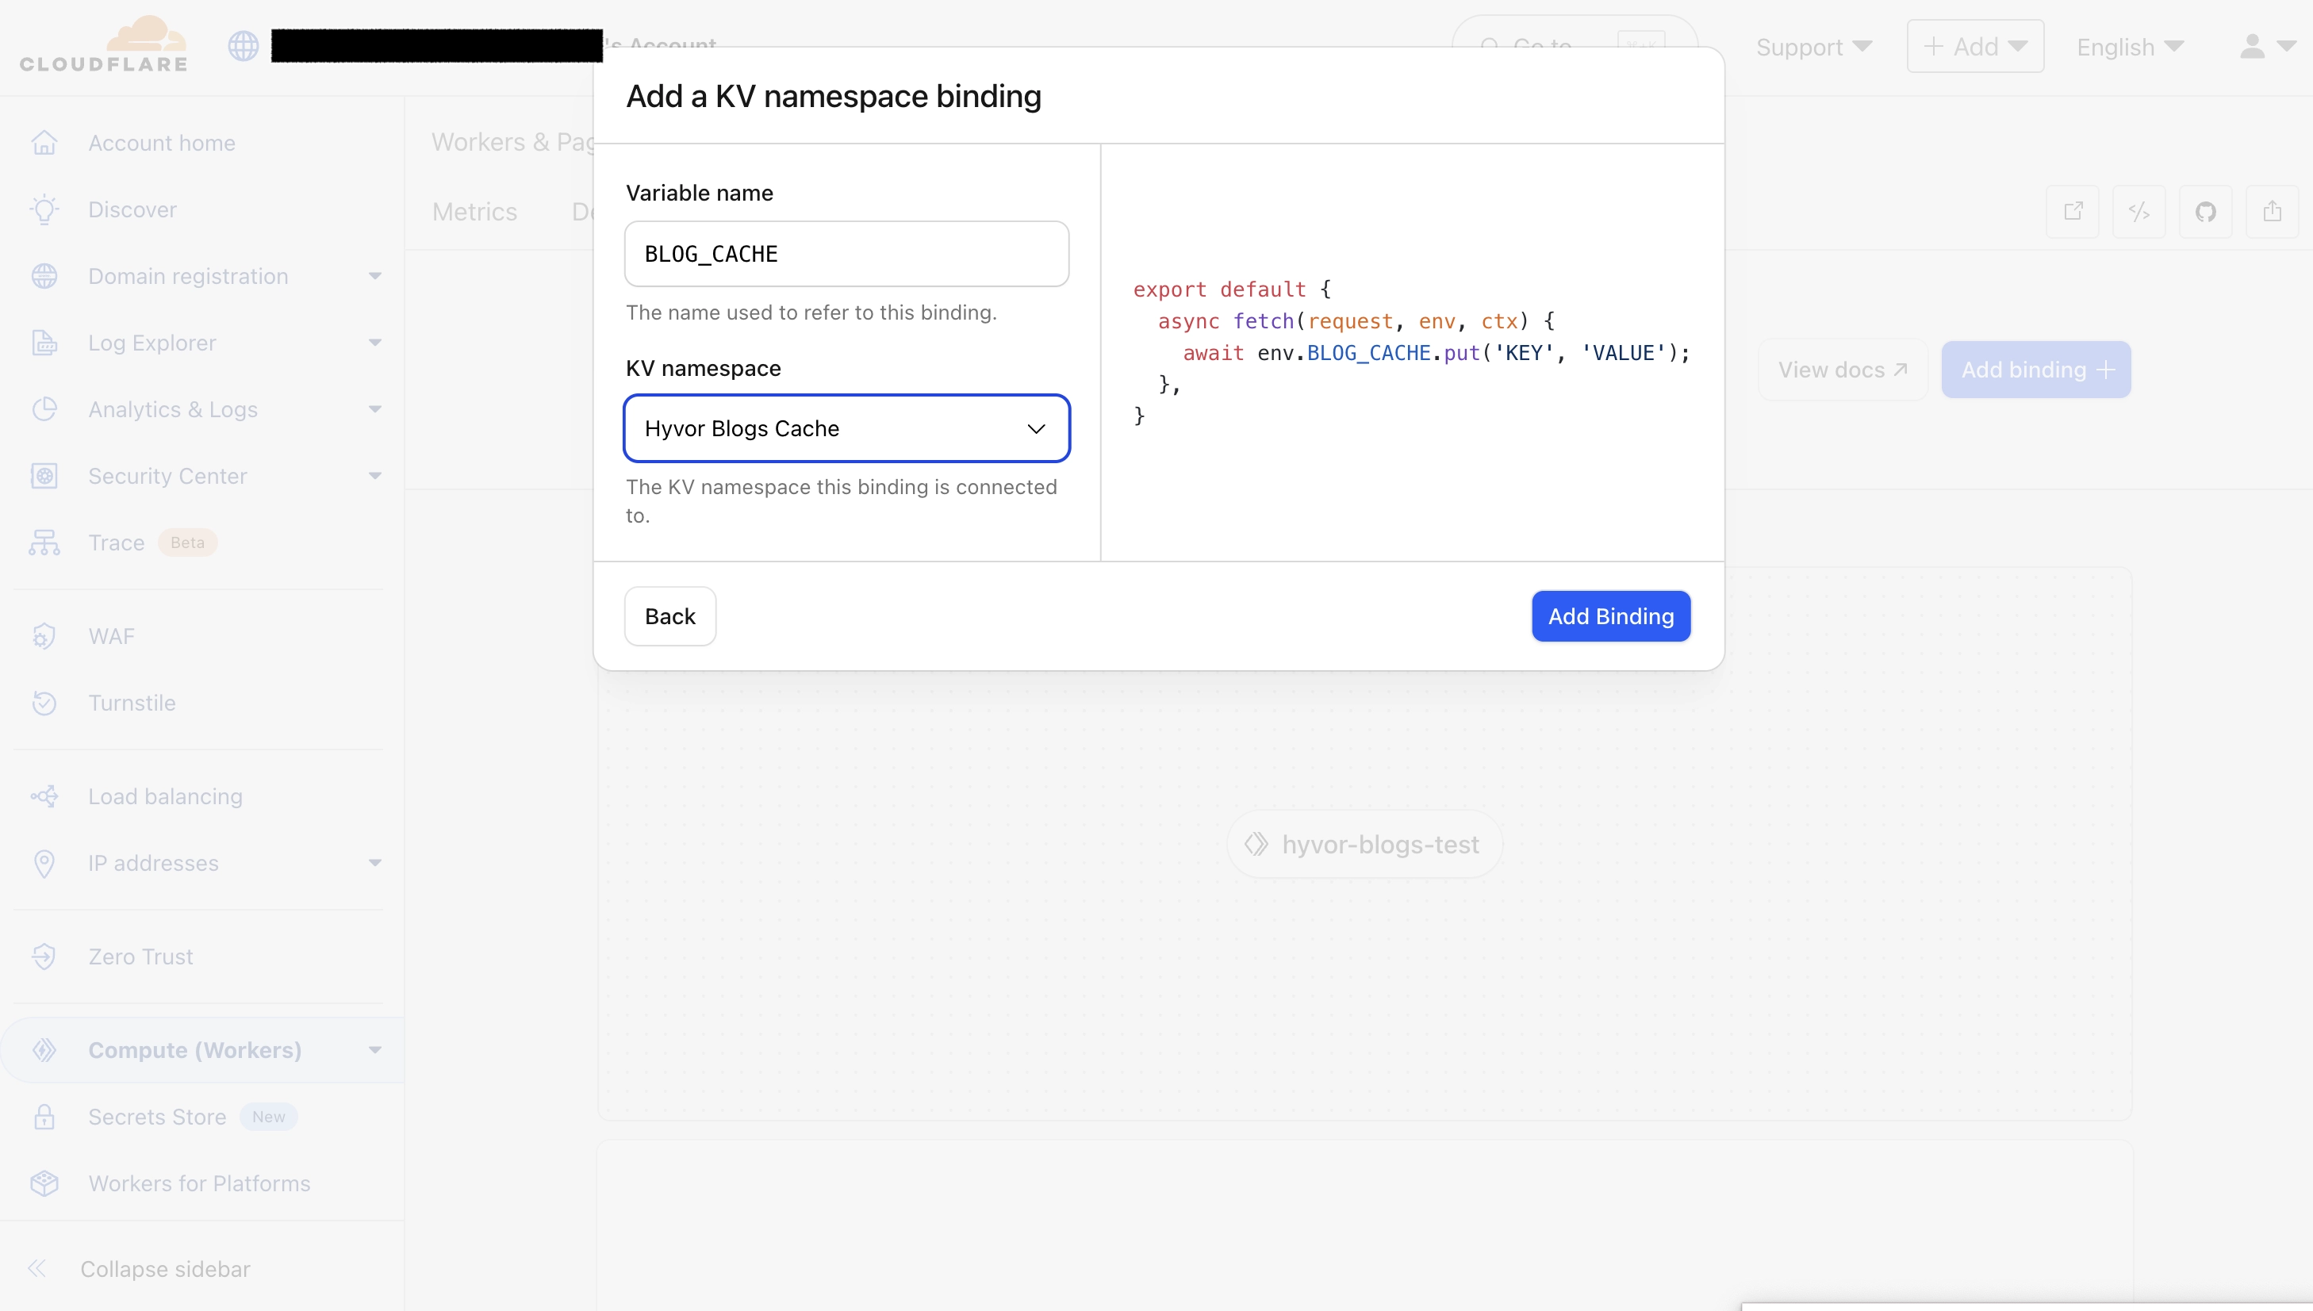Collapse Compute (Workers) submenu
This screenshot has width=2313, height=1311.
pos(375,1051)
